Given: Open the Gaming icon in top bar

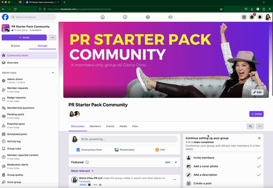Looking at the screenshot, I should pos(171,17).
